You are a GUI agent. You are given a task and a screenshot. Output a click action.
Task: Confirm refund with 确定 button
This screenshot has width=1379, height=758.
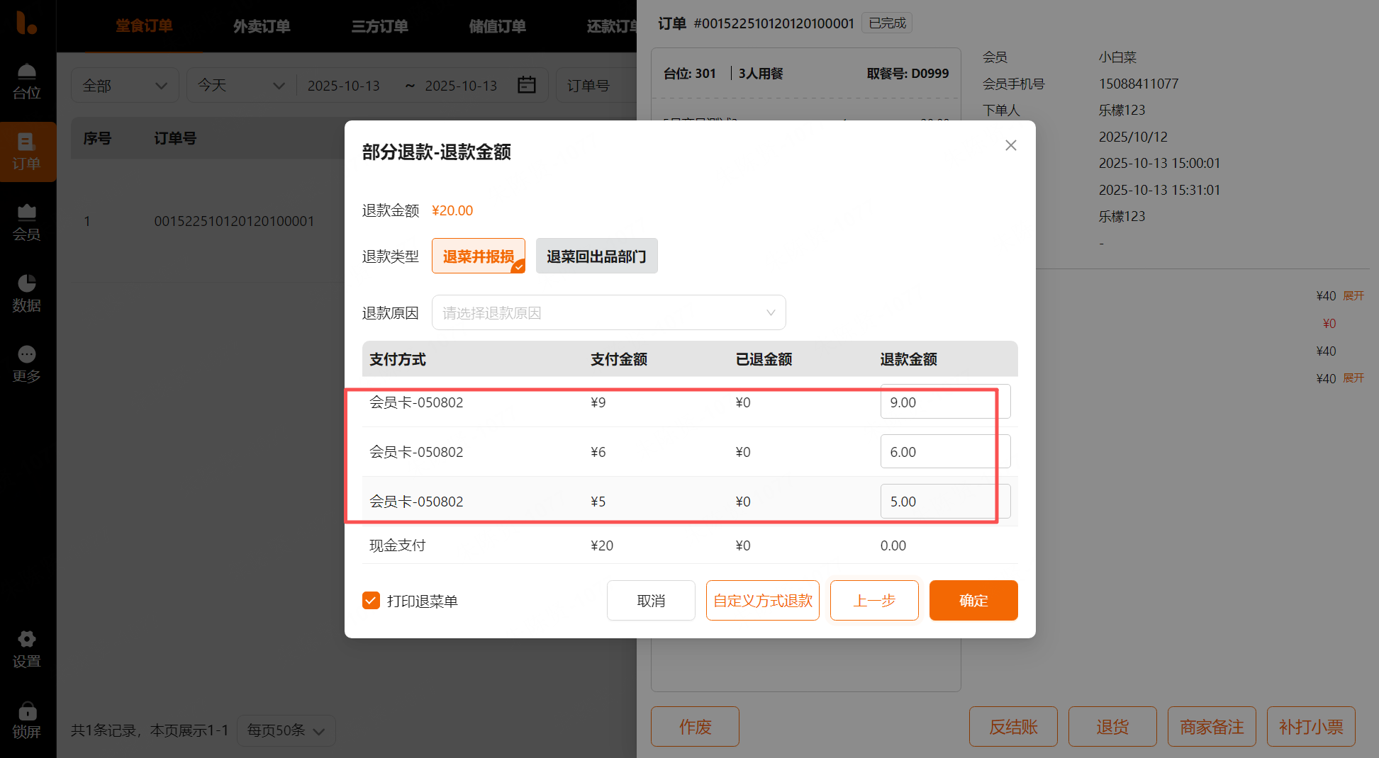(x=973, y=601)
